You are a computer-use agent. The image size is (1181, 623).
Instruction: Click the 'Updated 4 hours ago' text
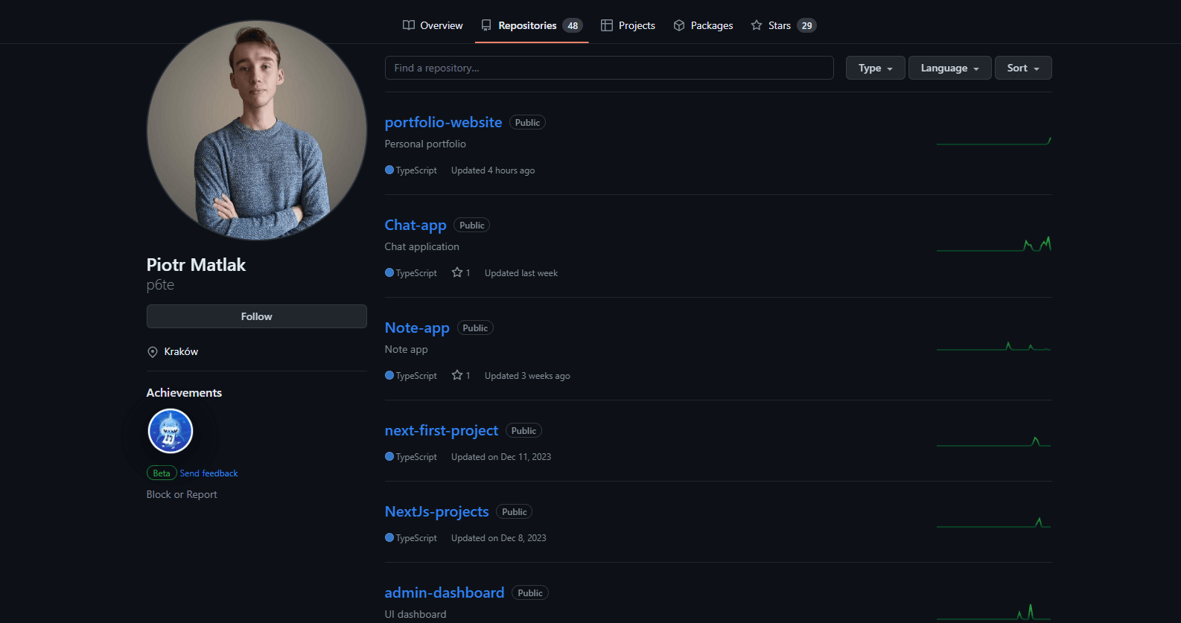[x=493, y=170]
